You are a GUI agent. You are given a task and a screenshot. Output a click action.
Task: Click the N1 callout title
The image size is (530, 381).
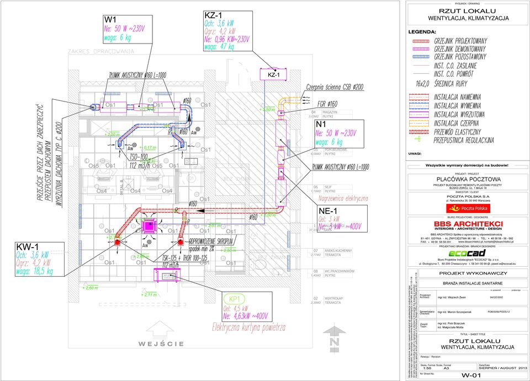click(321, 124)
